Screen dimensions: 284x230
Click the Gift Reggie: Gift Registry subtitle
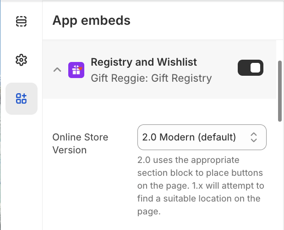click(151, 78)
